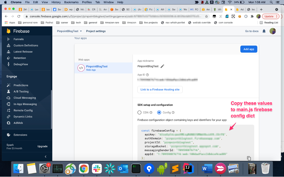Open the notifications bell
284x177 pixels.
[x=264, y=31]
